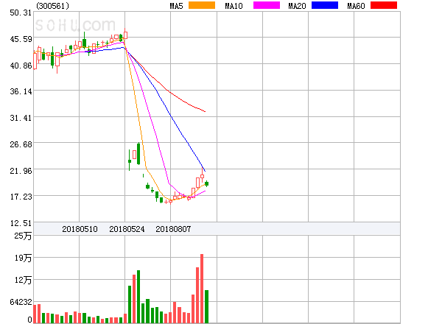Screen dimensions: 442x324
Task: Click the 17.23 price axis label
Action: pyautogui.click(x=21, y=197)
